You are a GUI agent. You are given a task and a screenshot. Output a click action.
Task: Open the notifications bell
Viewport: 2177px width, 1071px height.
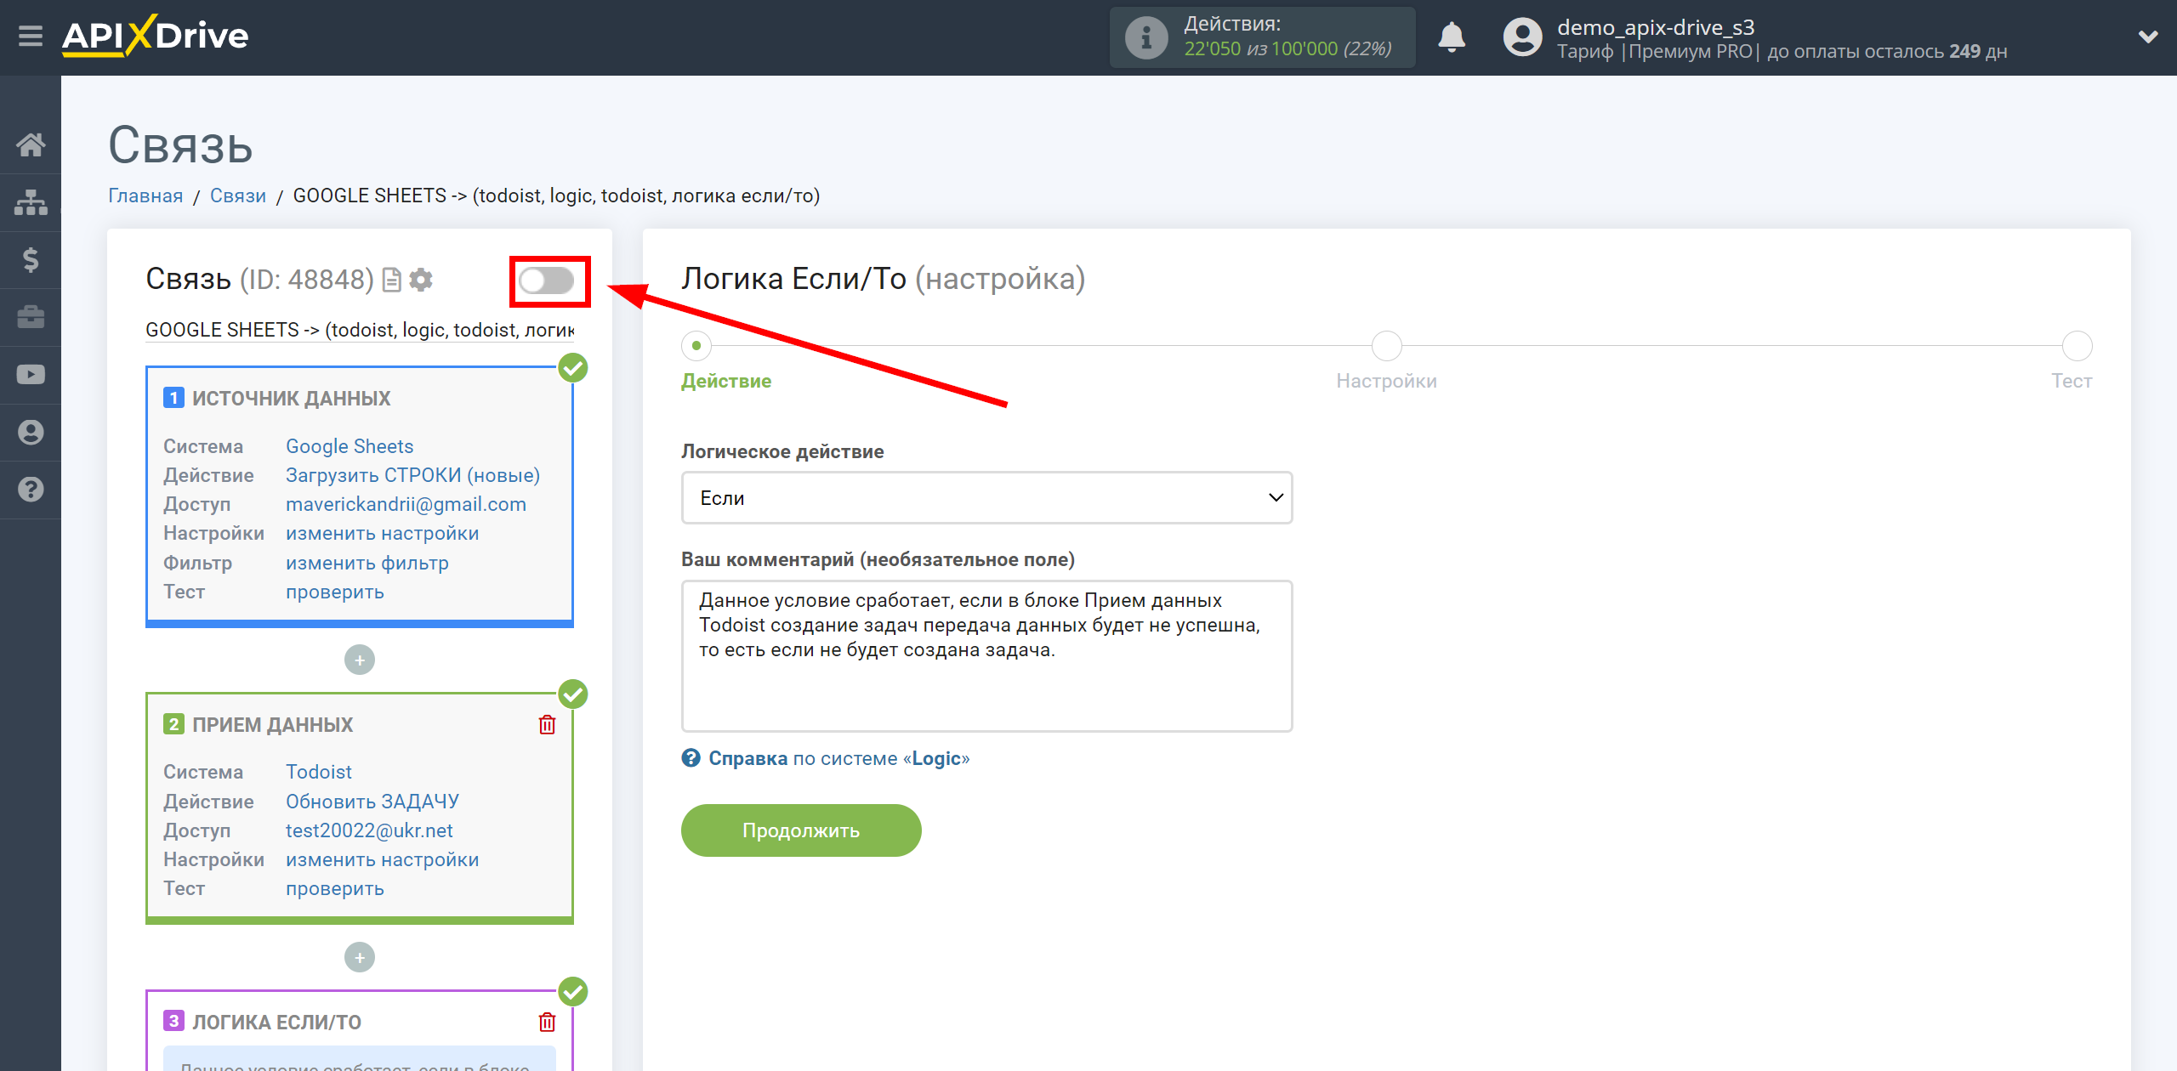pyautogui.click(x=1452, y=37)
